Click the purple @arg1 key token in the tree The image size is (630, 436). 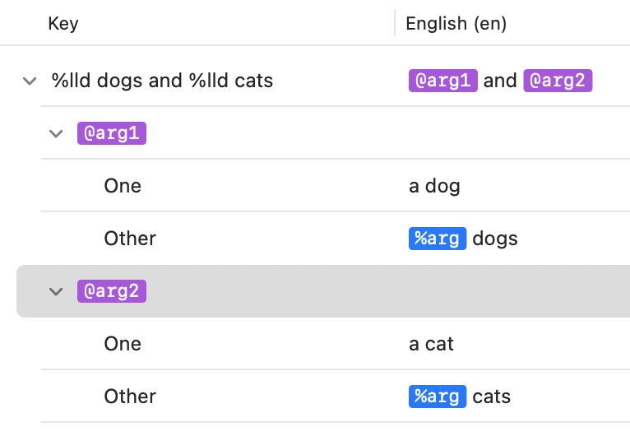pyautogui.click(x=112, y=133)
